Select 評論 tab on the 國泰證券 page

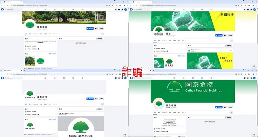tap(41, 104)
